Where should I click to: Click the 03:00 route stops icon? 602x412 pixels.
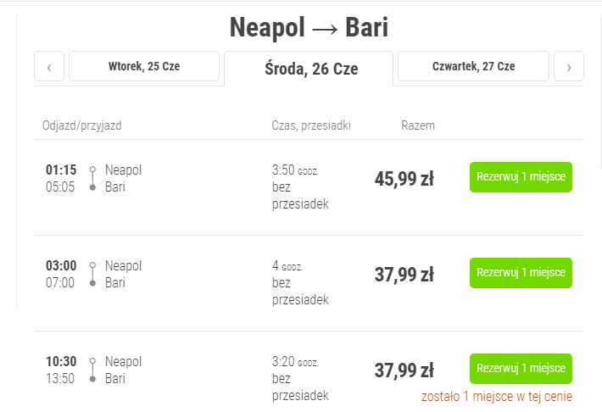click(92, 274)
